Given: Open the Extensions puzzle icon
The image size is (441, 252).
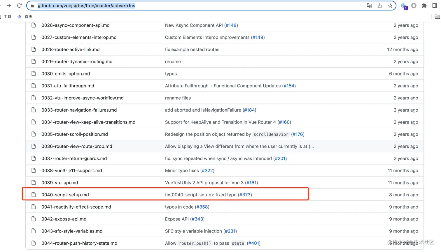Looking at the screenshot, I should coord(424,6).
